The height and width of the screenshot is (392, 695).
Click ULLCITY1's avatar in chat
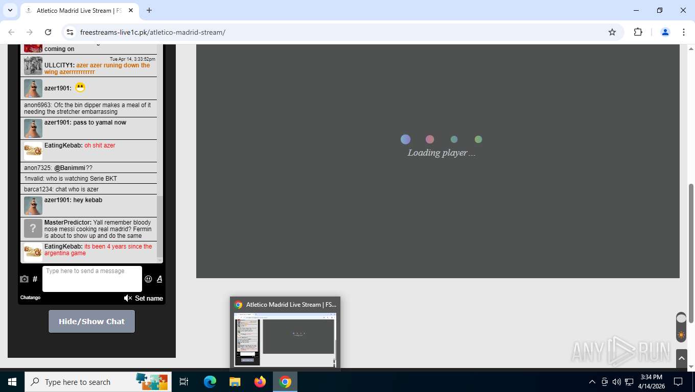point(33,66)
